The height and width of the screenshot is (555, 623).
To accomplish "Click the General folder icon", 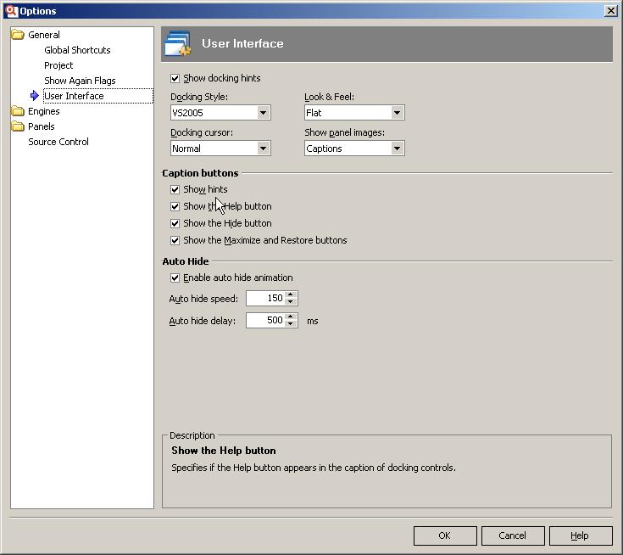I will [x=18, y=35].
